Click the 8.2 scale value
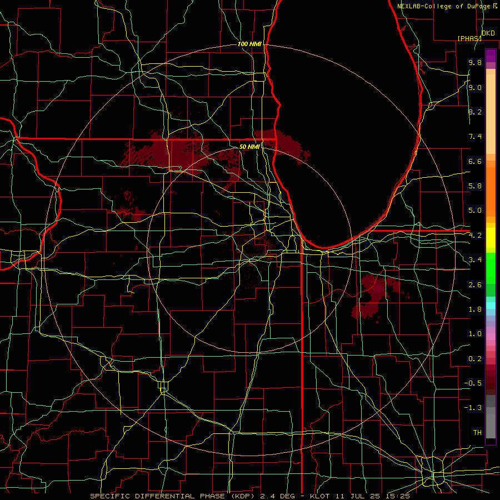Screen dimensions: 500x500 (x=475, y=112)
